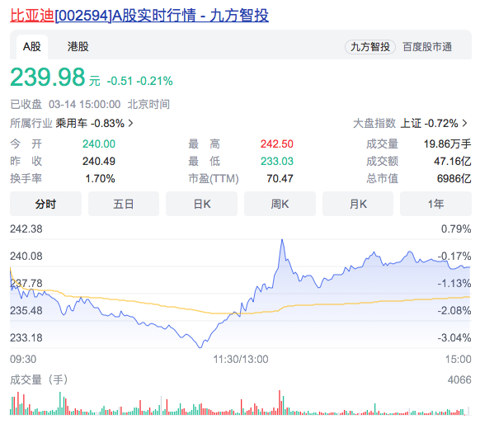The image size is (480, 424).
Task: Click the 已收盘 03-14 15:00:00 status text
Action: [65, 105]
